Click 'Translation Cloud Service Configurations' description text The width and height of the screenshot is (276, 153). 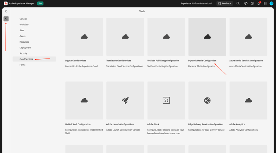124,66
